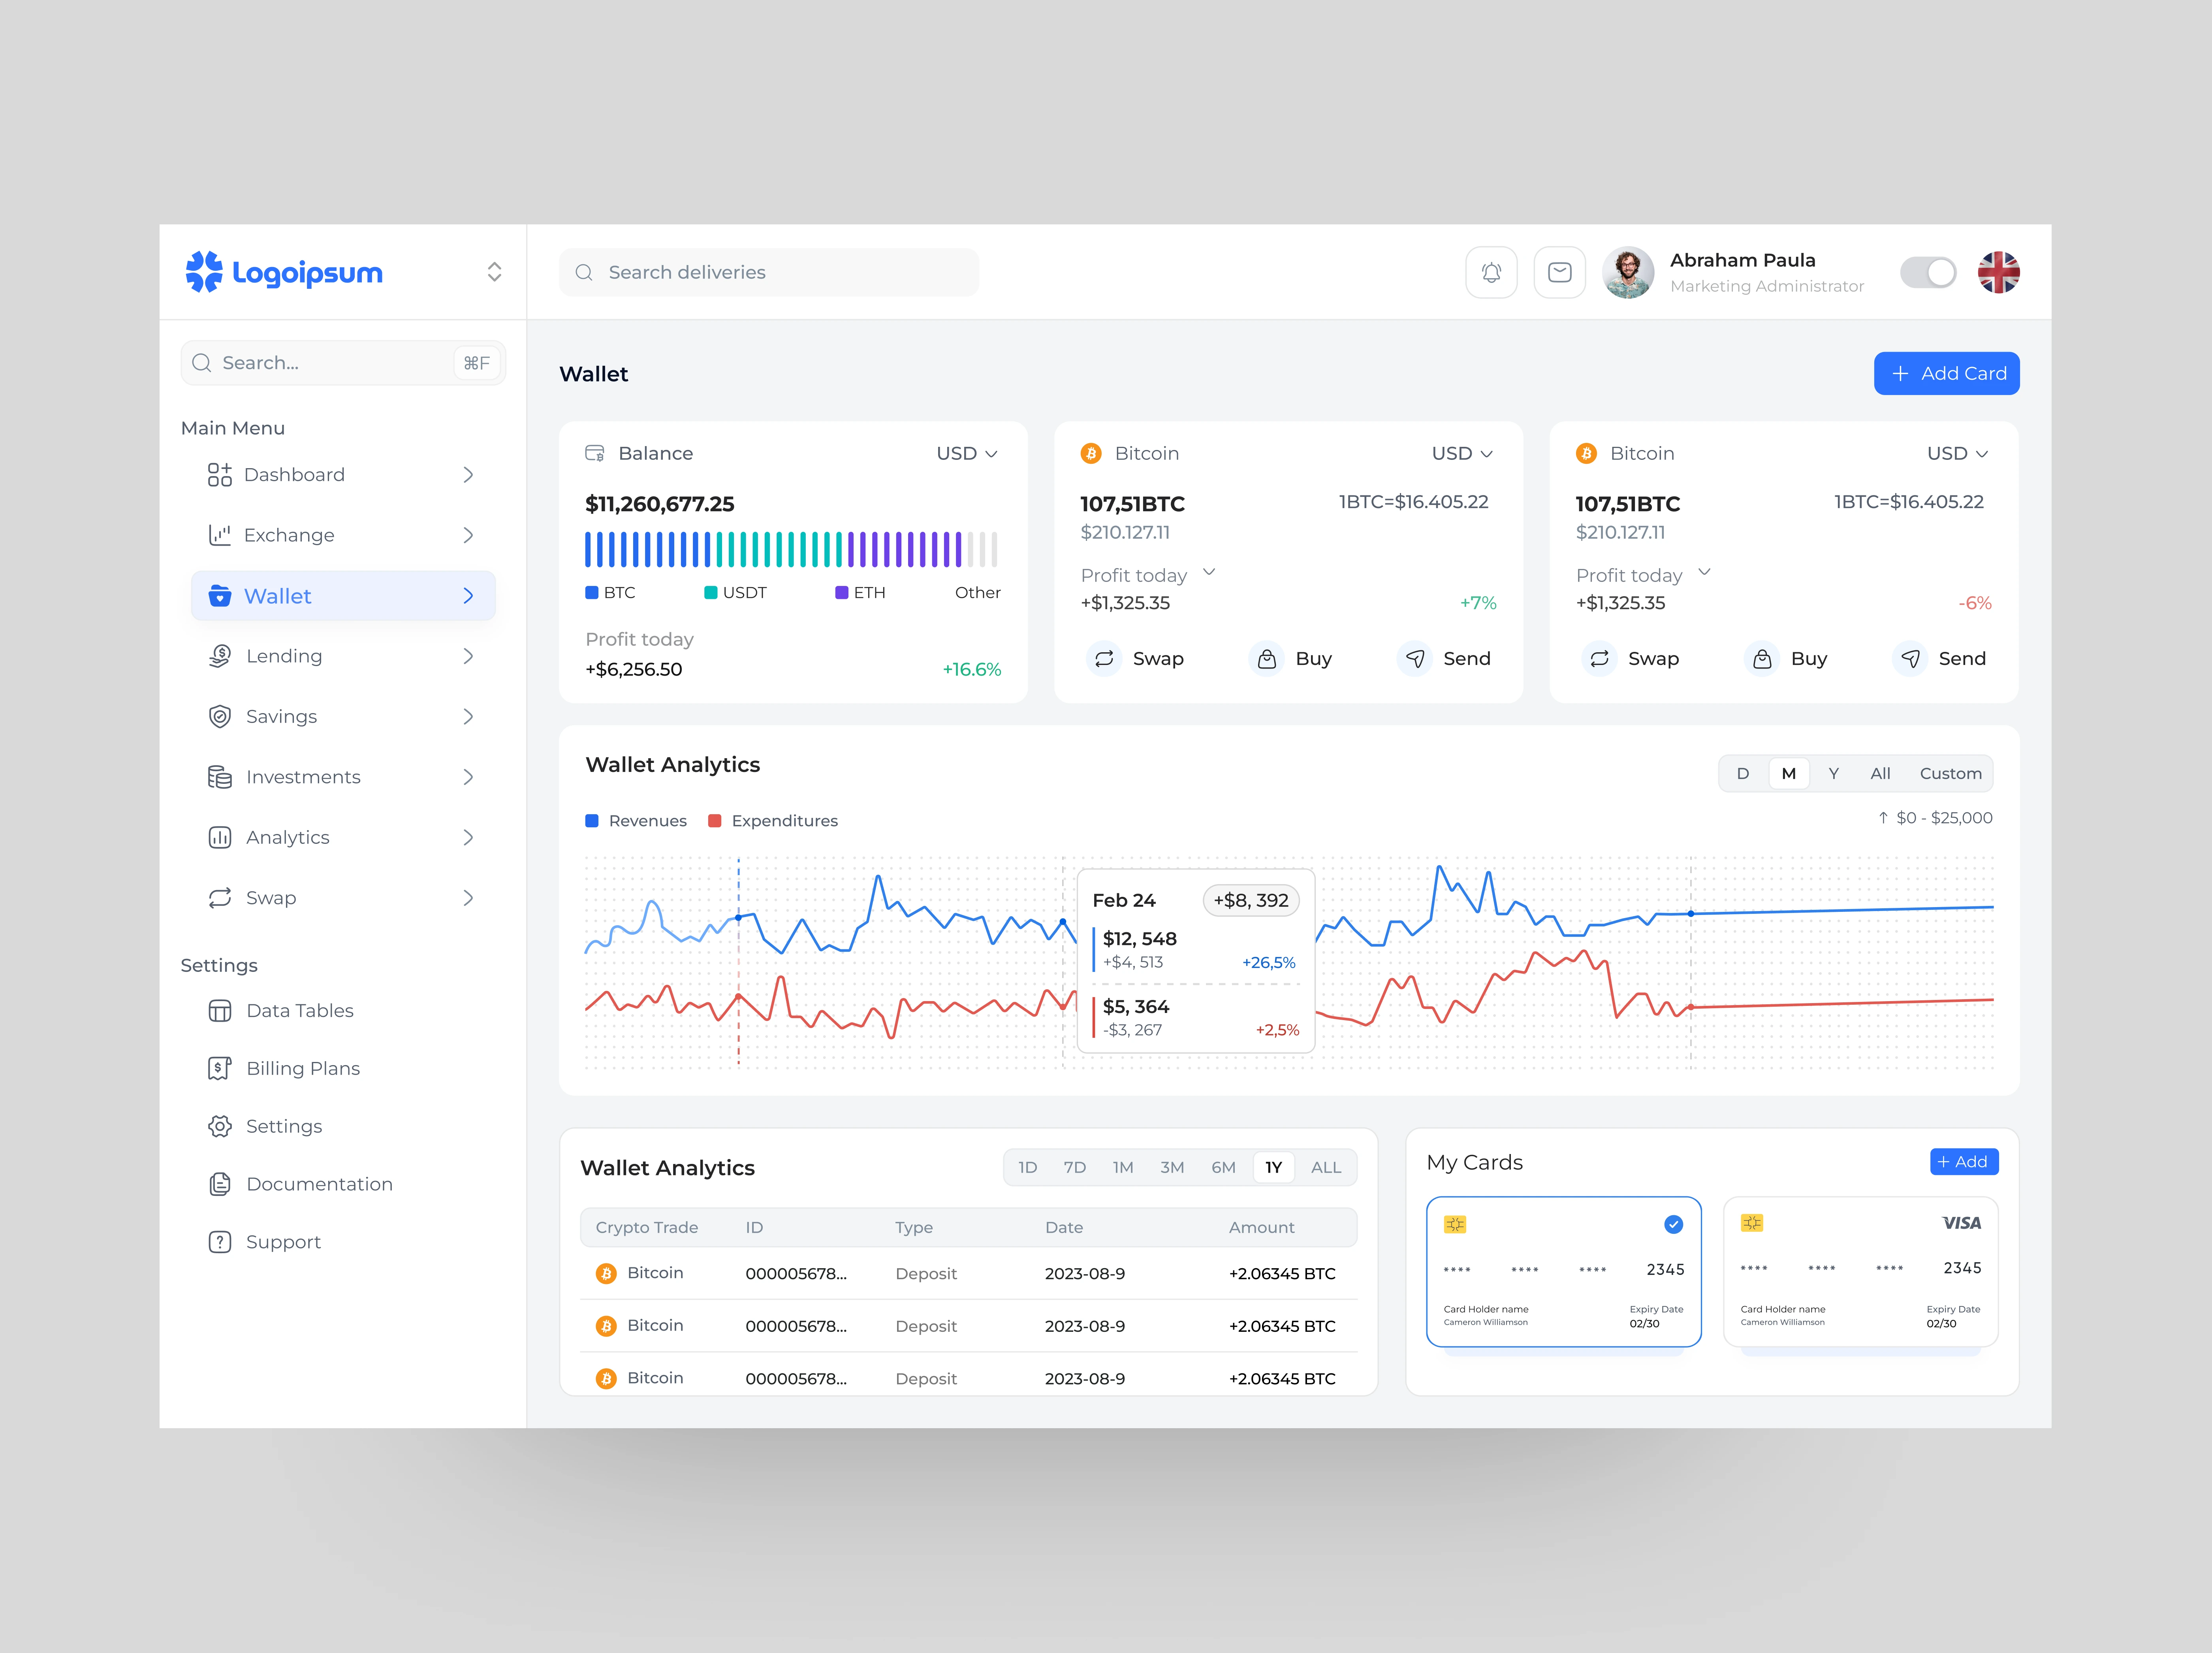Open USD dropdown on +7% Bitcoin card
This screenshot has width=2212, height=1653.
click(x=1462, y=453)
